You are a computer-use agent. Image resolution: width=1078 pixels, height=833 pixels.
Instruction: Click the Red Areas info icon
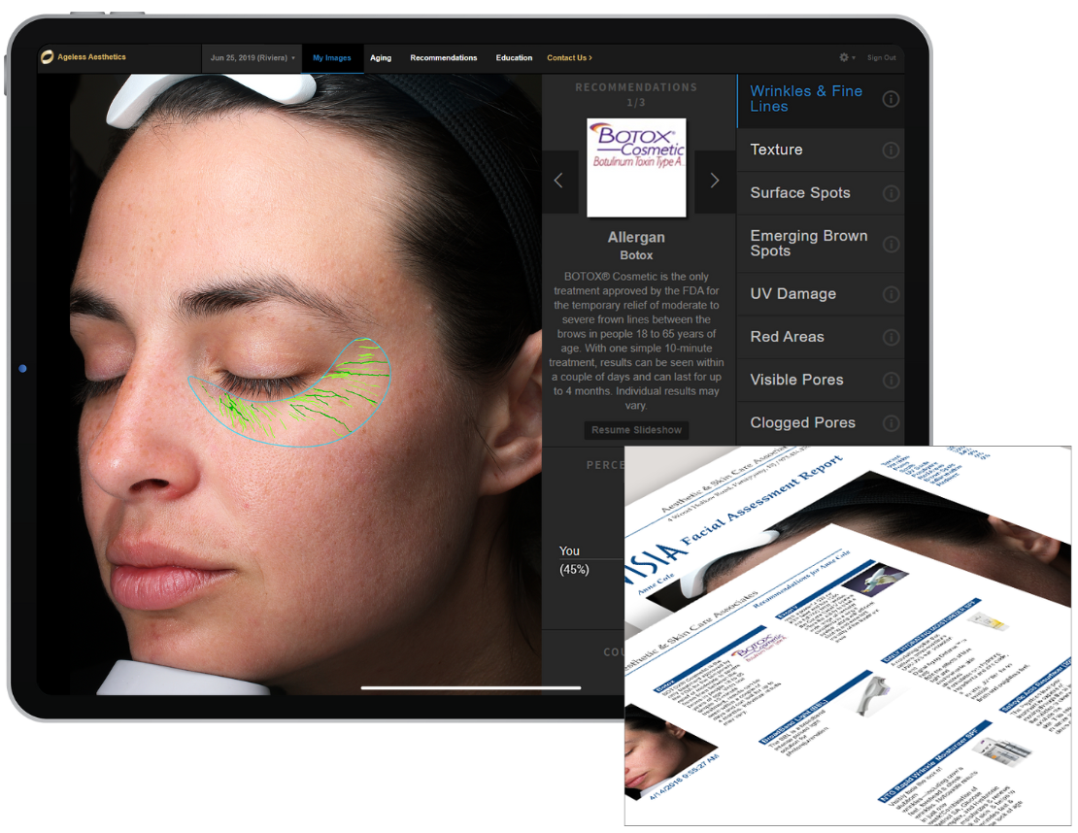click(890, 337)
